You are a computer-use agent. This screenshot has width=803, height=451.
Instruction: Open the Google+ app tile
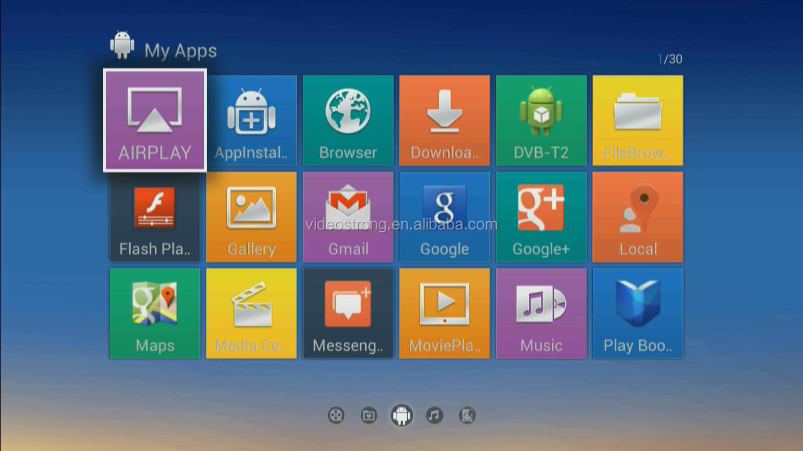[x=541, y=217]
